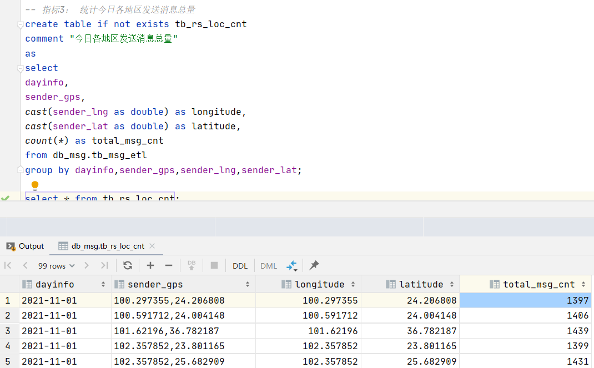
Task: Click the total_msg_cnt cell 1399
Action: [526, 346]
